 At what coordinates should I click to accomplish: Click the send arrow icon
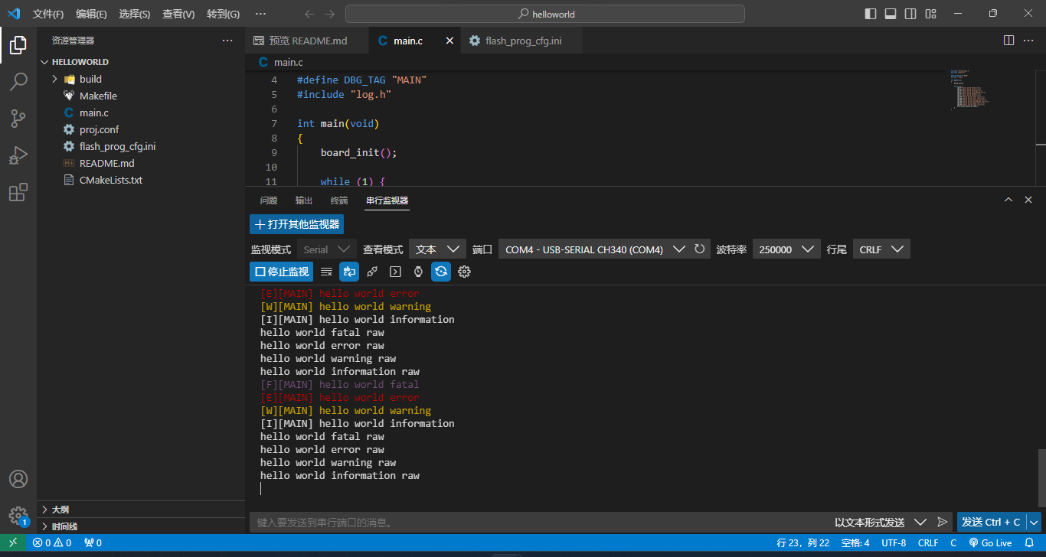[x=943, y=522]
